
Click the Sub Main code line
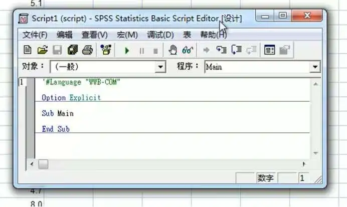(x=58, y=113)
